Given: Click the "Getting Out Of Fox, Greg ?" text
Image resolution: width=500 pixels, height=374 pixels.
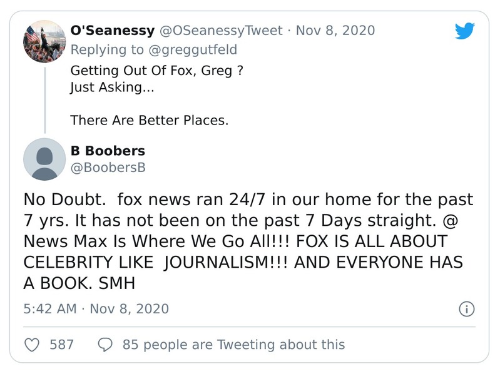Looking at the screenshot, I should [156, 71].
